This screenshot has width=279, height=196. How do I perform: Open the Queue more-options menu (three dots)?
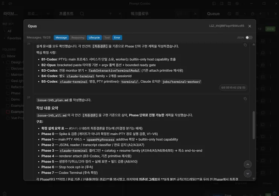point(268,14)
